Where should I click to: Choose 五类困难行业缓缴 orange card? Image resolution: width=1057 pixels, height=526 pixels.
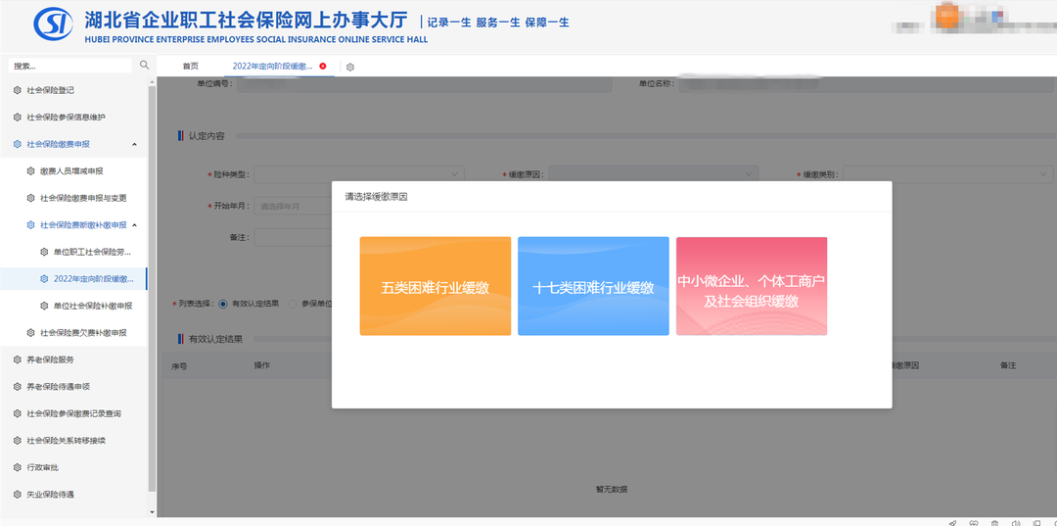[x=435, y=287]
